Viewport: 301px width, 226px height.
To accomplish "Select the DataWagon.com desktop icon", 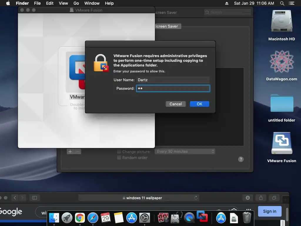I will pyautogui.click(x=282, y=65).
